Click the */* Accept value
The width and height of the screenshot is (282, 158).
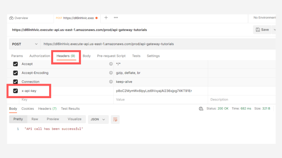[x=118, y=64]
